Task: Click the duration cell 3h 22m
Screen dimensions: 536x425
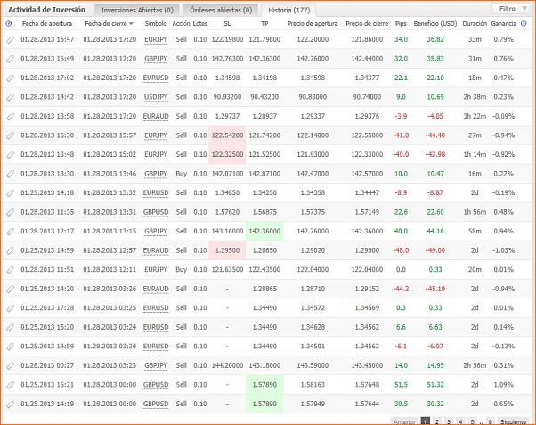Action: [475, 117]
